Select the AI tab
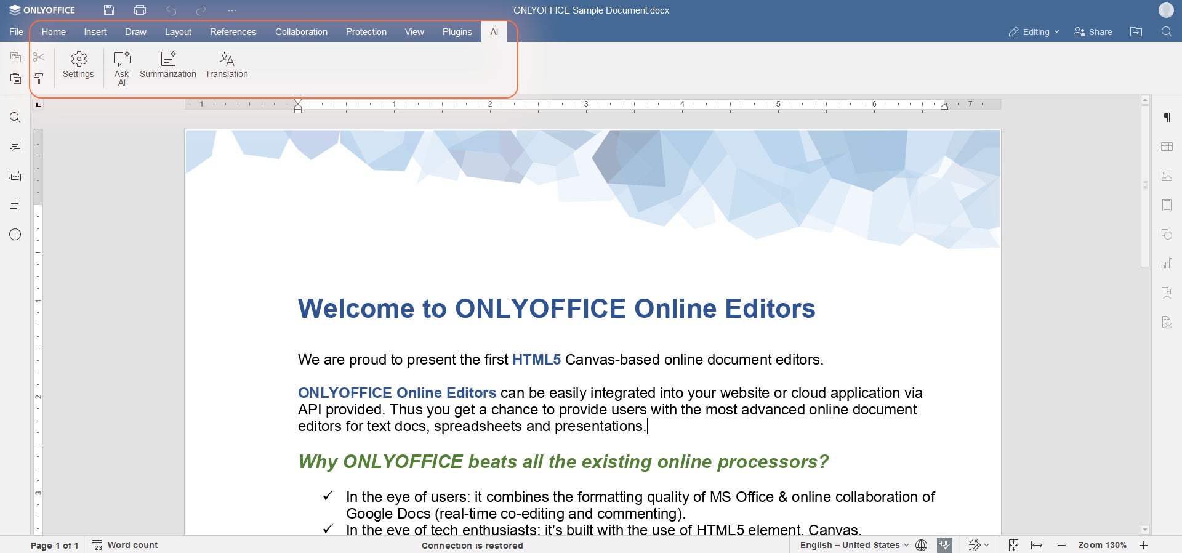 coord(494,32)
